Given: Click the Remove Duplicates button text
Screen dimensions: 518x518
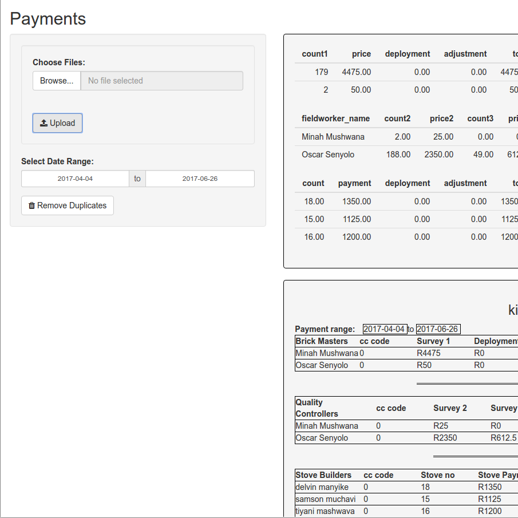Looking at the screenshot, I should coord(72,205).
